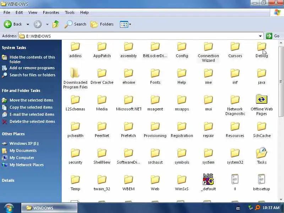Select the Temp folder icon
284x213 pixels.
point(75,180)
